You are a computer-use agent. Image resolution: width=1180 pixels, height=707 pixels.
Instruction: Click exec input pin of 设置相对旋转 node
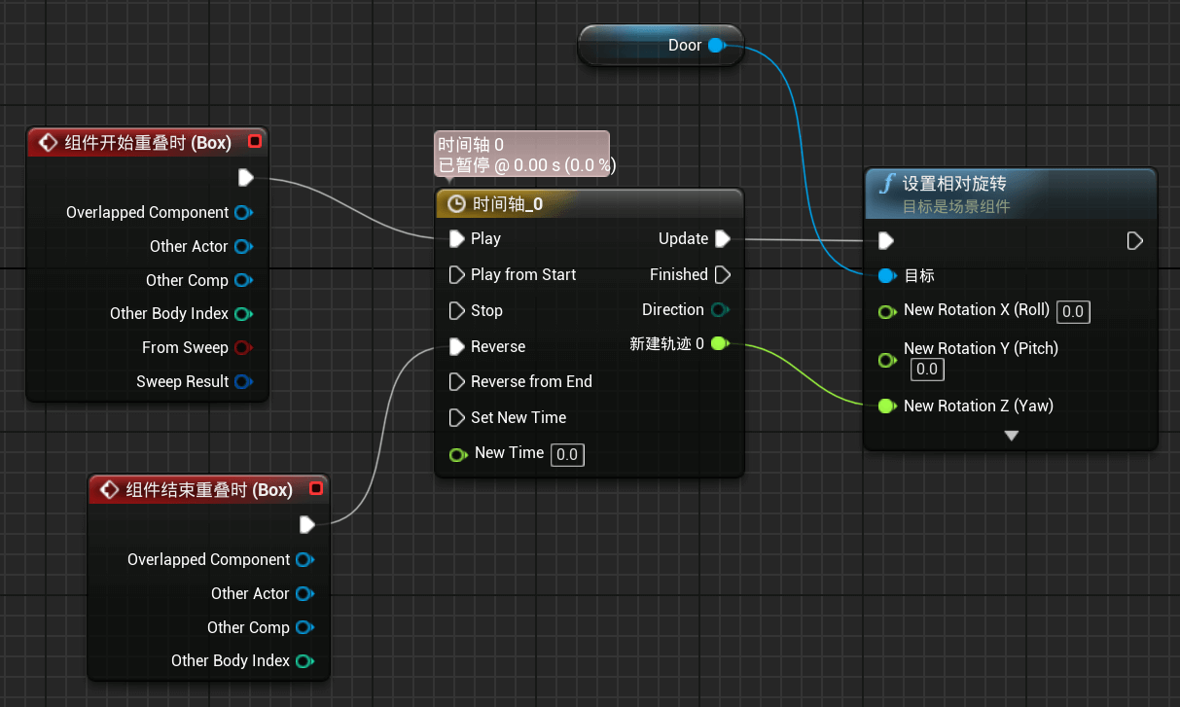[885, 240]
